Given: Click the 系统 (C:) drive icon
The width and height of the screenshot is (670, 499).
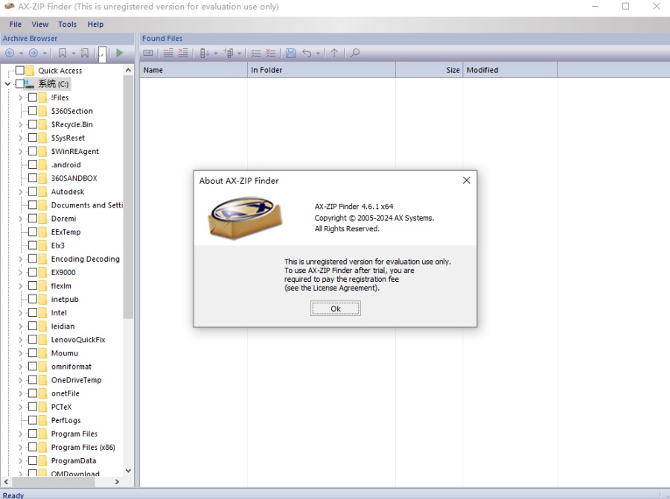Looking at the screenshot, I should tap(30, 84).
